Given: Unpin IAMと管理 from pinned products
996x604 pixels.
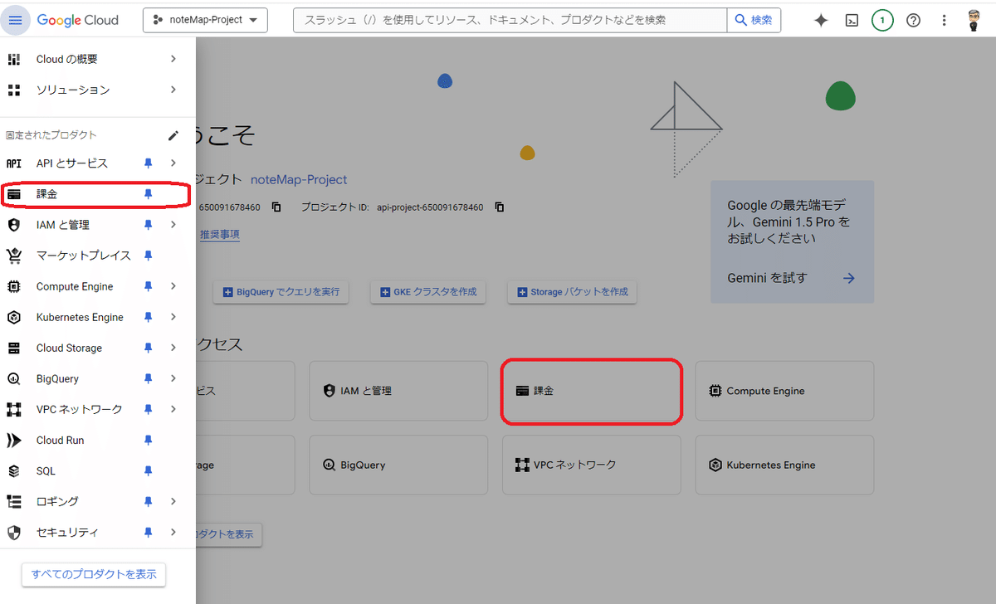Looking at the screenshot, I should 149,225.
